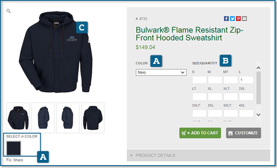Open the Navy color dropdown
Image resolution: width=277 pixels, height=168 pixels.
click(x=161, y=73)
